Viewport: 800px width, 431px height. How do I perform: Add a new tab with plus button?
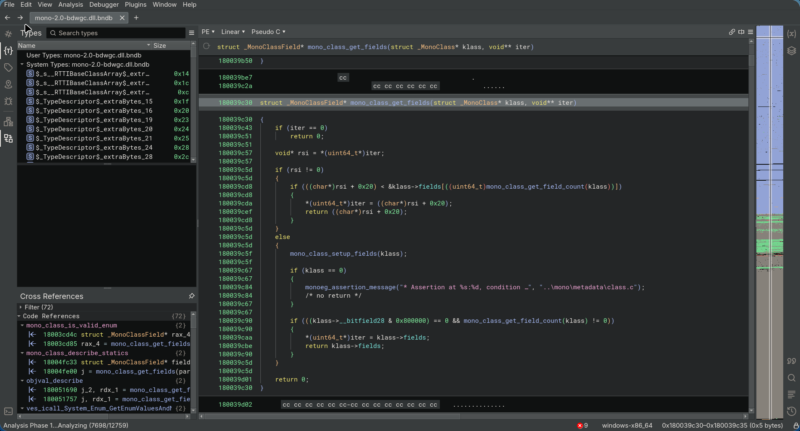(x=136, y=18)
